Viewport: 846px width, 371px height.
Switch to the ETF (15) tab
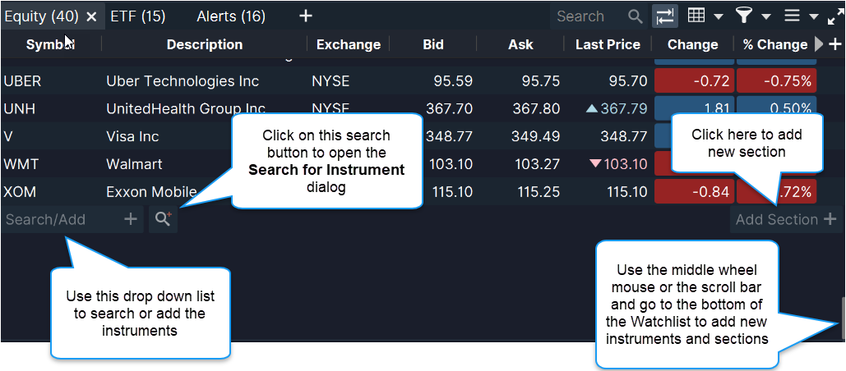(137, 16)
